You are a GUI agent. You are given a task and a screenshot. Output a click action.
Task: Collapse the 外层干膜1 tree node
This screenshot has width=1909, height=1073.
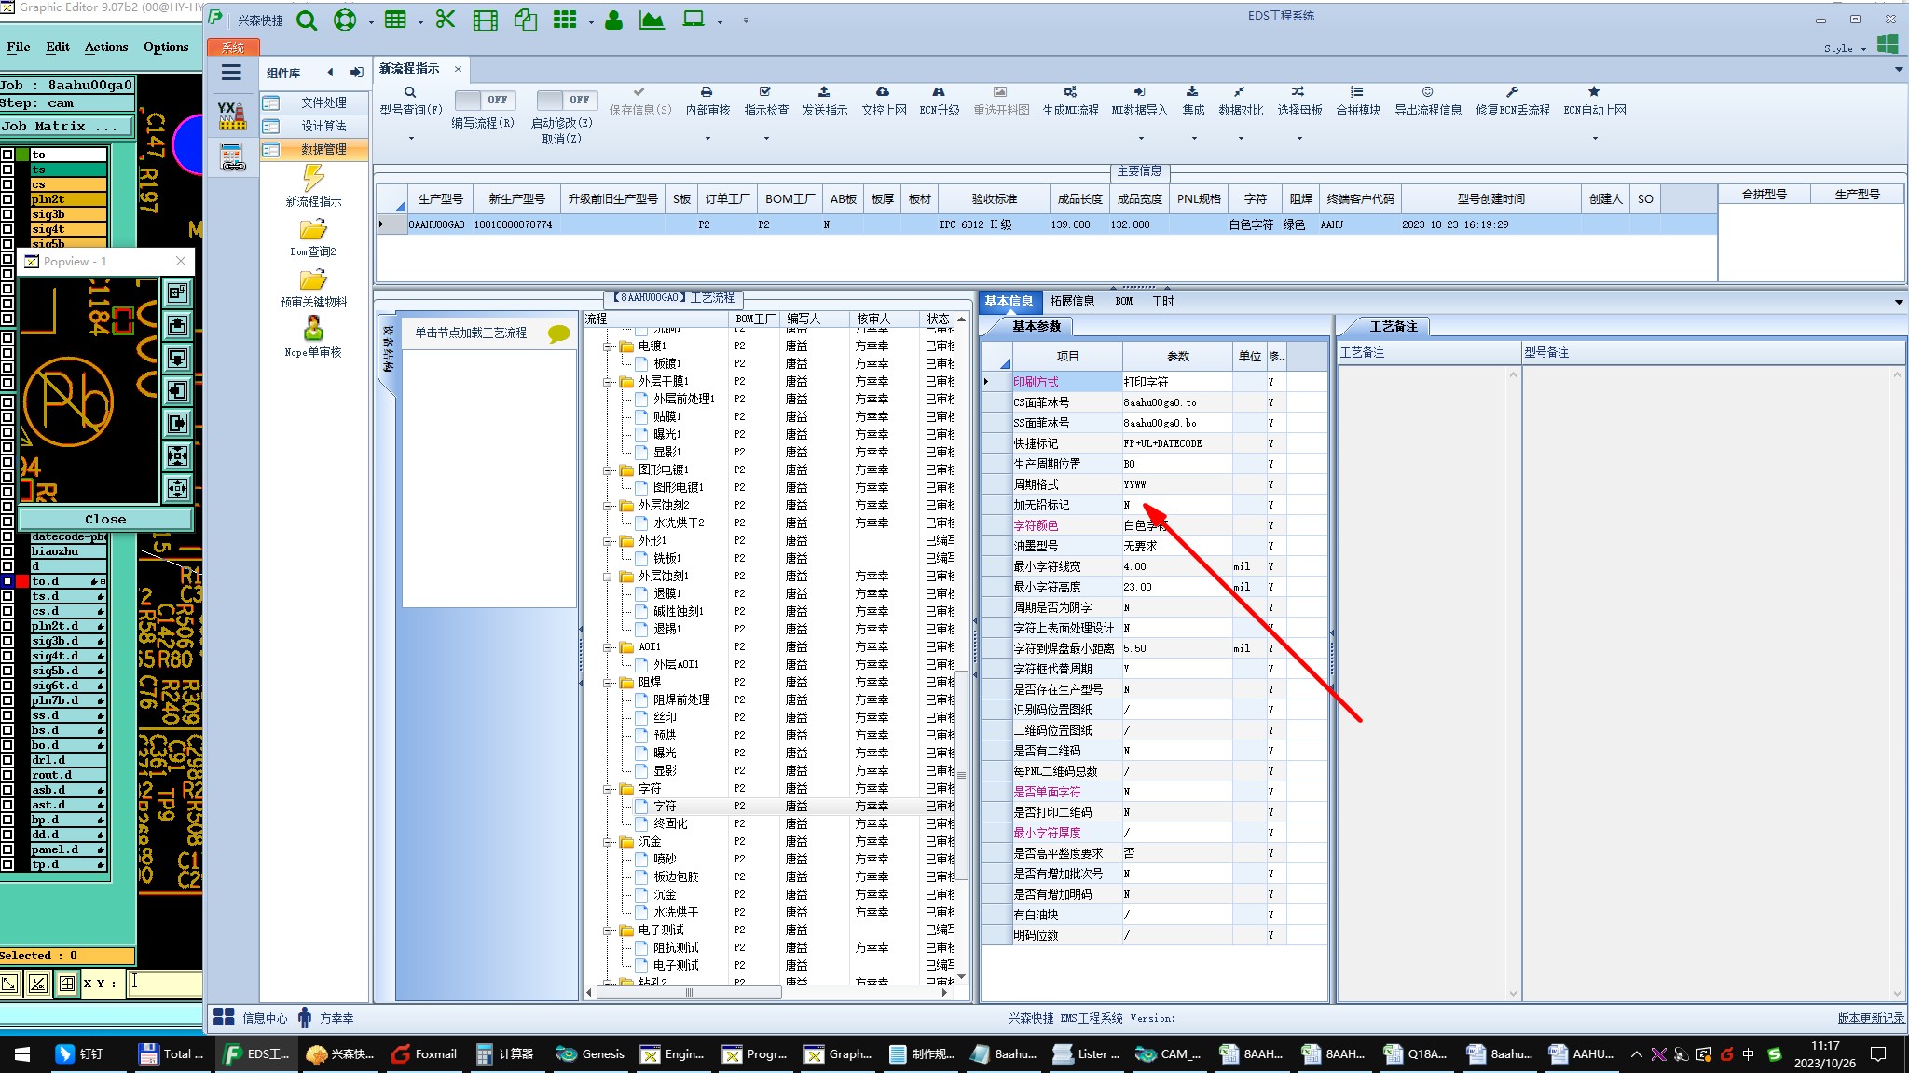(x=608, y=382)
